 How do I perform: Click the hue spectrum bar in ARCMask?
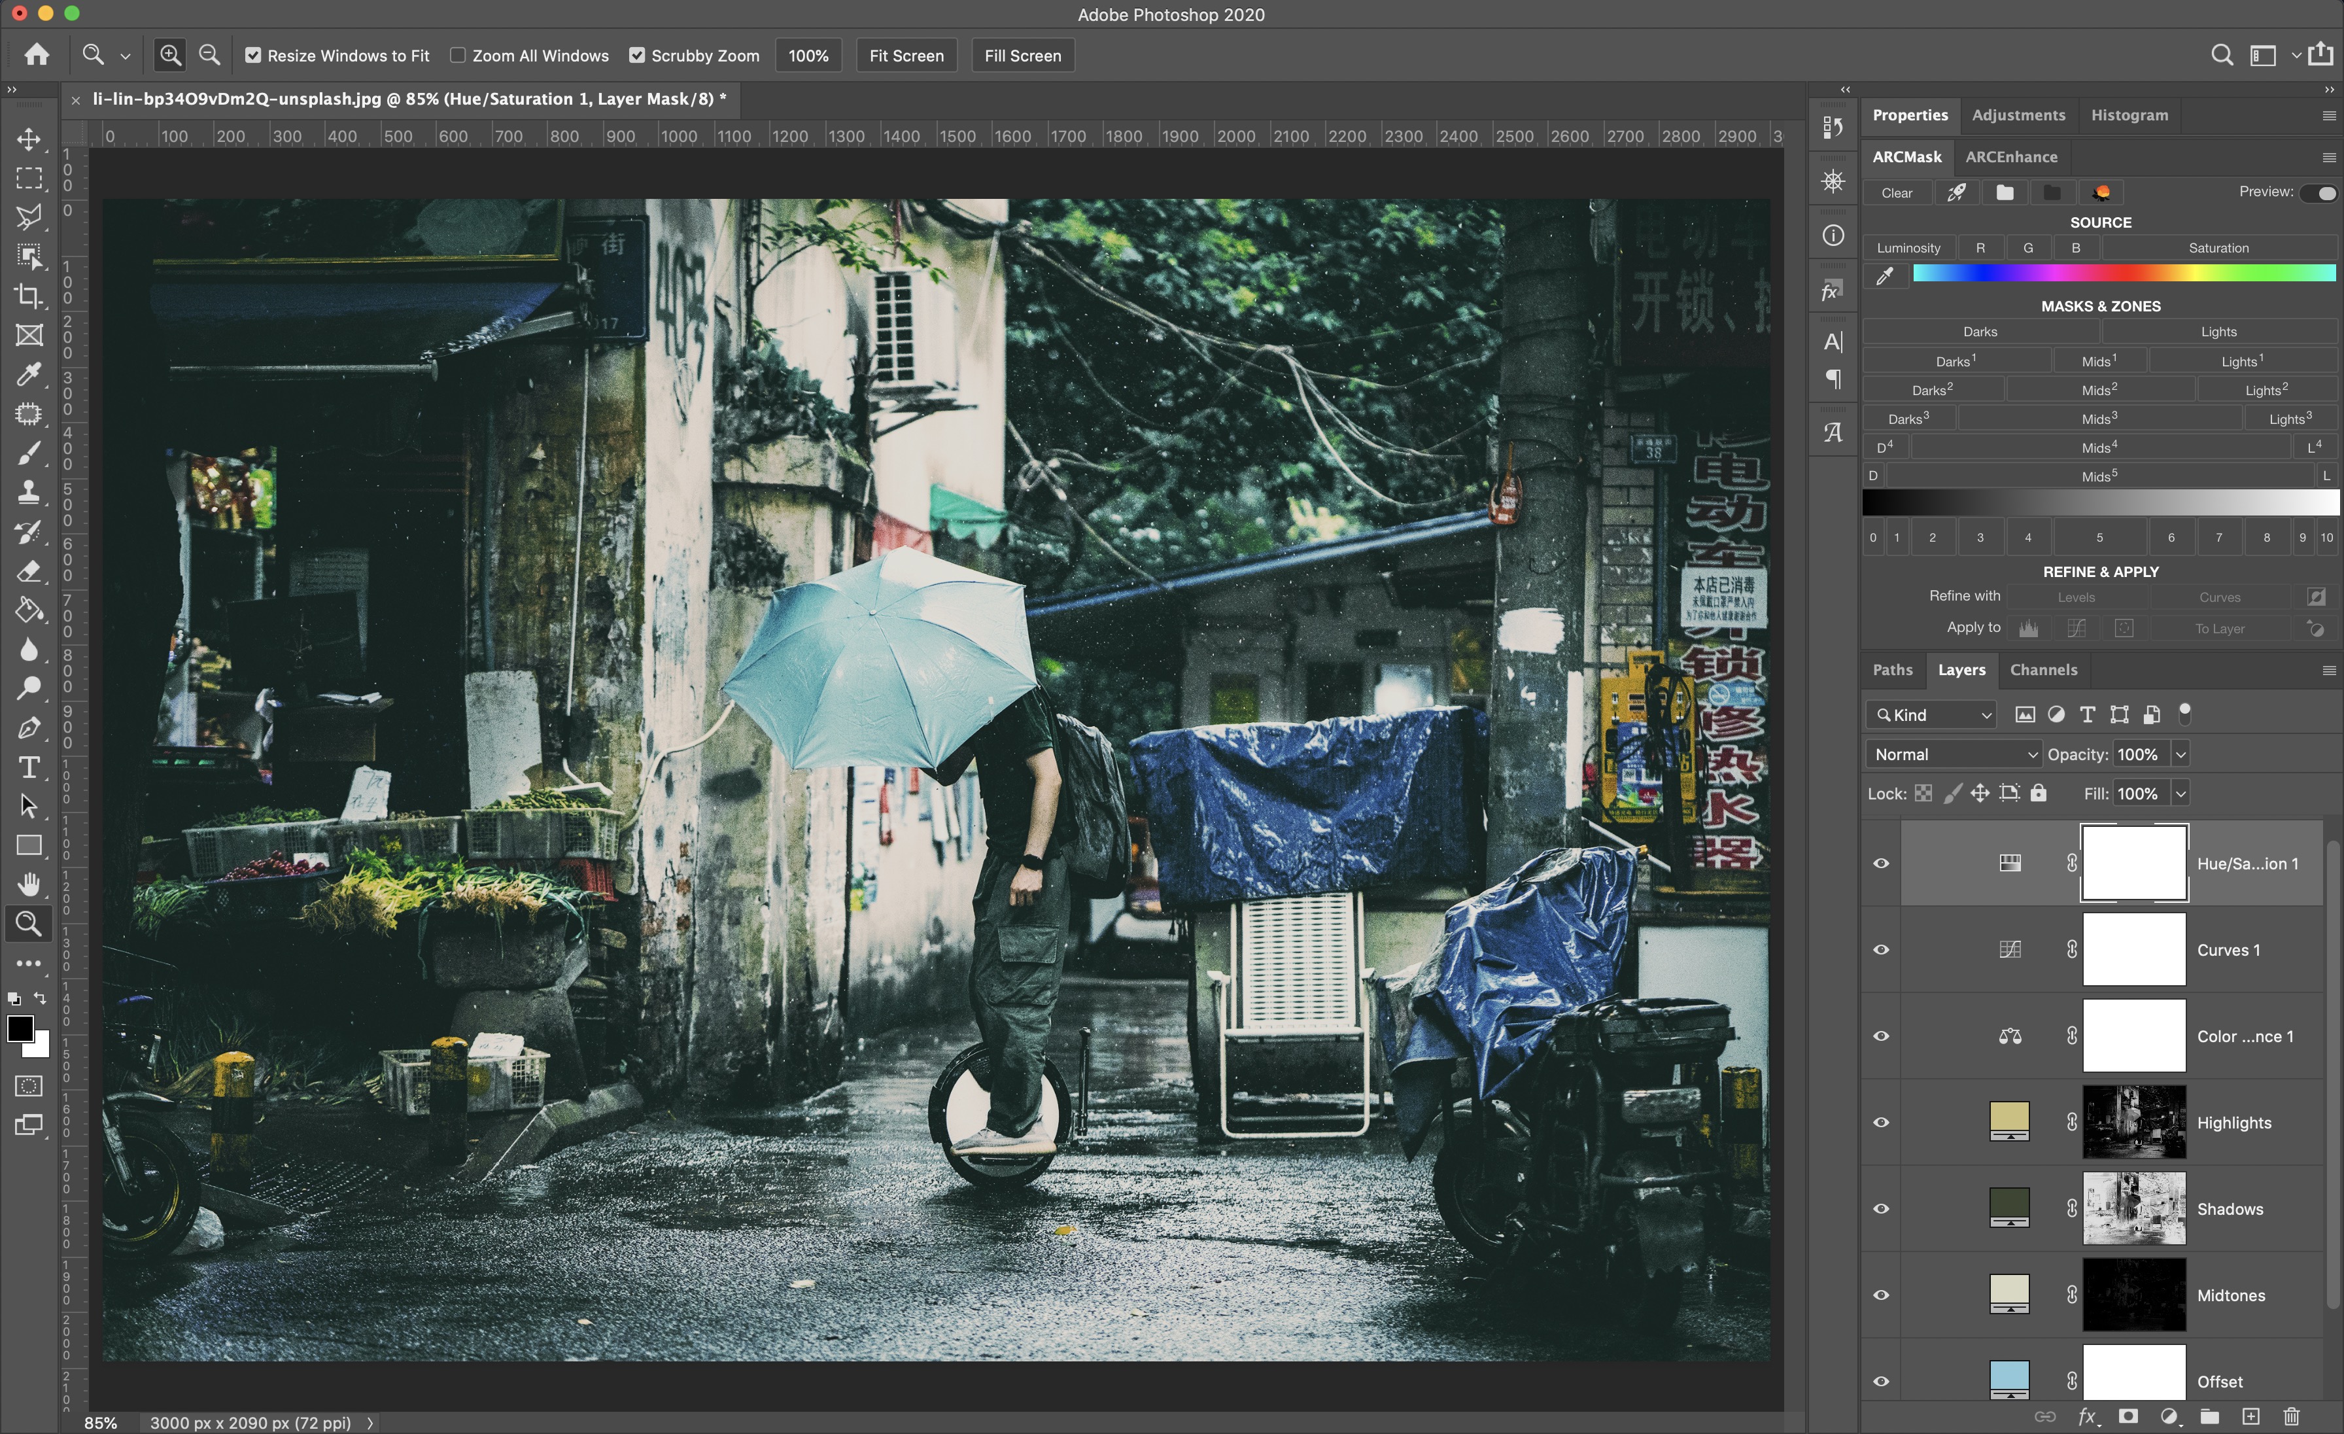(x=2124, y=273)
